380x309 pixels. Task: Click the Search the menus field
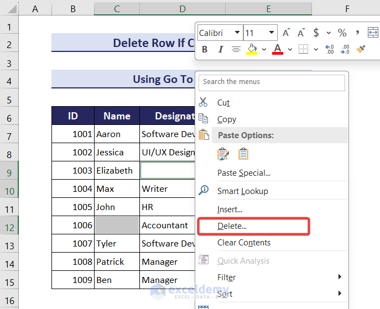(272, 82)
